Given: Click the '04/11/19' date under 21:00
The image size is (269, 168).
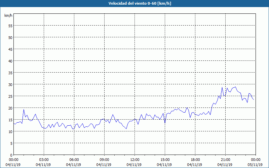Looking at the screenshot, I should point(225,165).
